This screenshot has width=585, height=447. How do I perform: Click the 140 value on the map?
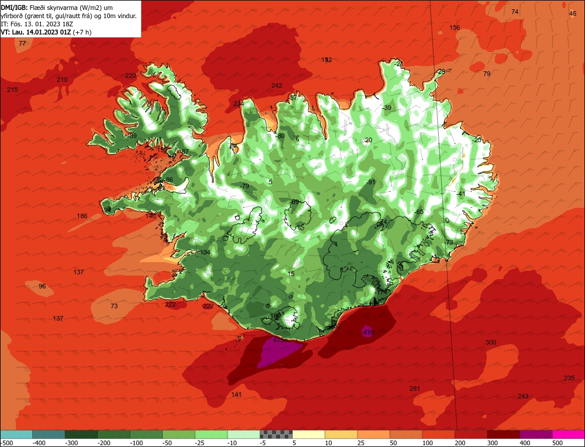(x=150, y=216)
